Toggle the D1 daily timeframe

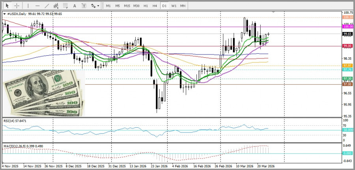click(164, 6)
